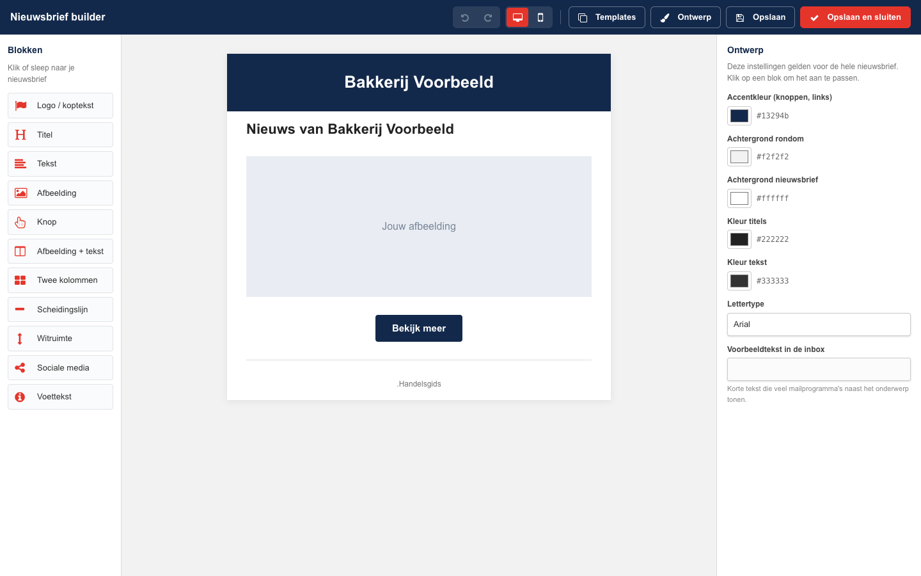Add the Titel heading block
Viewport: 921px width, 576px height.
60,135
